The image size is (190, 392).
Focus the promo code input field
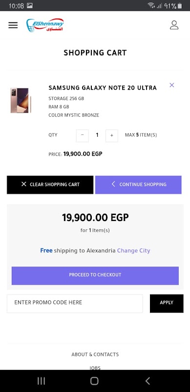click(x=75, y=303)
